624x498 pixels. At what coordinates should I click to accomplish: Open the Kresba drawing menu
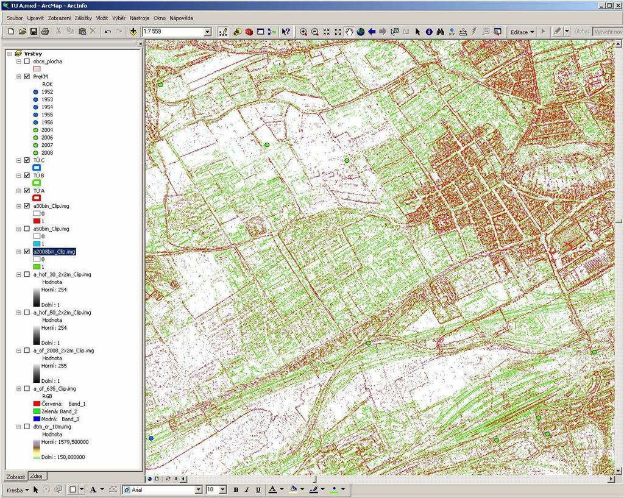[x=18, y=490]
